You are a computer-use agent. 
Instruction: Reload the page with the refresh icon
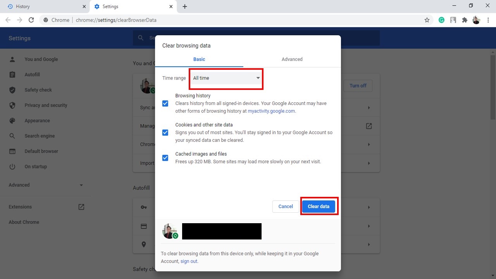[x=31, y=20]
